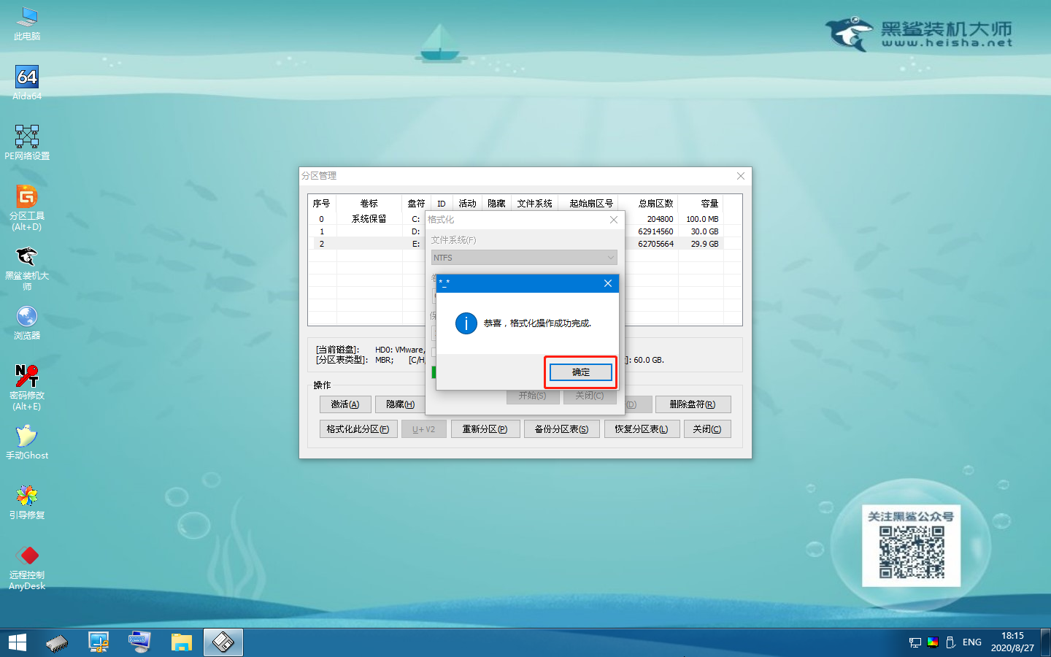Click the blue info icon in the message dialog
The image size is (1051, 657).
coord(466,323)
